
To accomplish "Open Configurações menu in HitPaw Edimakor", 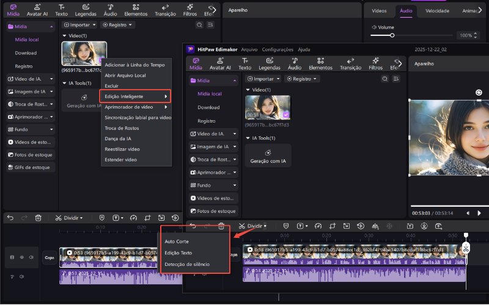I will [x=278, y=49].
